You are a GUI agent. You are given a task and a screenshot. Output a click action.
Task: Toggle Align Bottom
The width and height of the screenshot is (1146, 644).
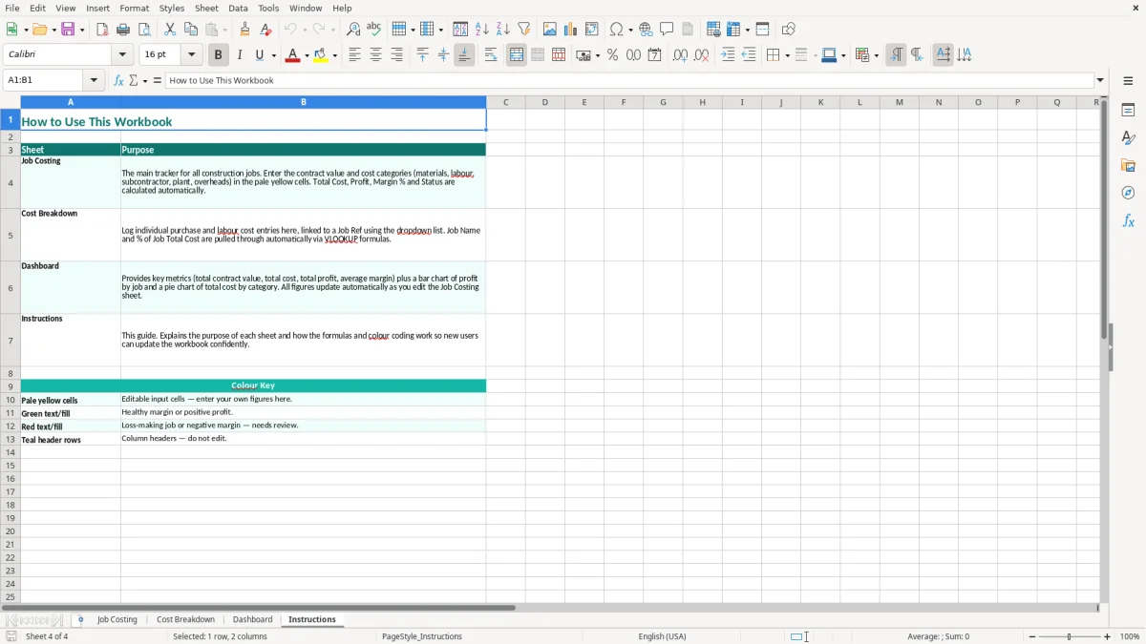[x=464, y=55]
